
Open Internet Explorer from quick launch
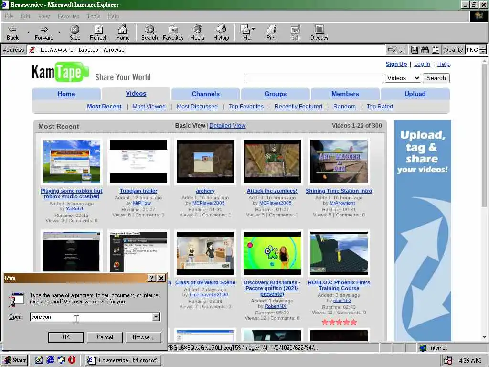pyautogui.click(x=50, y=360)
